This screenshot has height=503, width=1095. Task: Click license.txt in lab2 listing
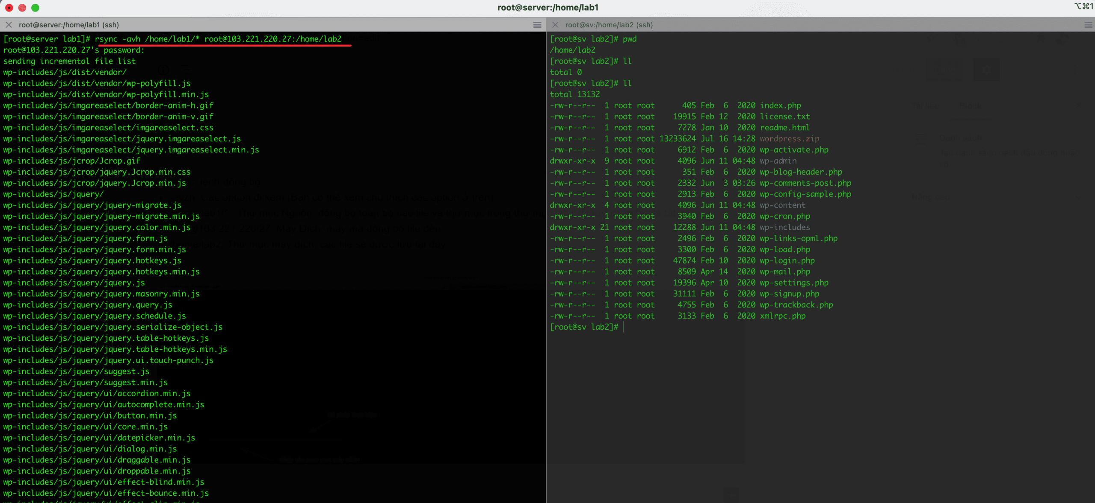coord(785,117)
